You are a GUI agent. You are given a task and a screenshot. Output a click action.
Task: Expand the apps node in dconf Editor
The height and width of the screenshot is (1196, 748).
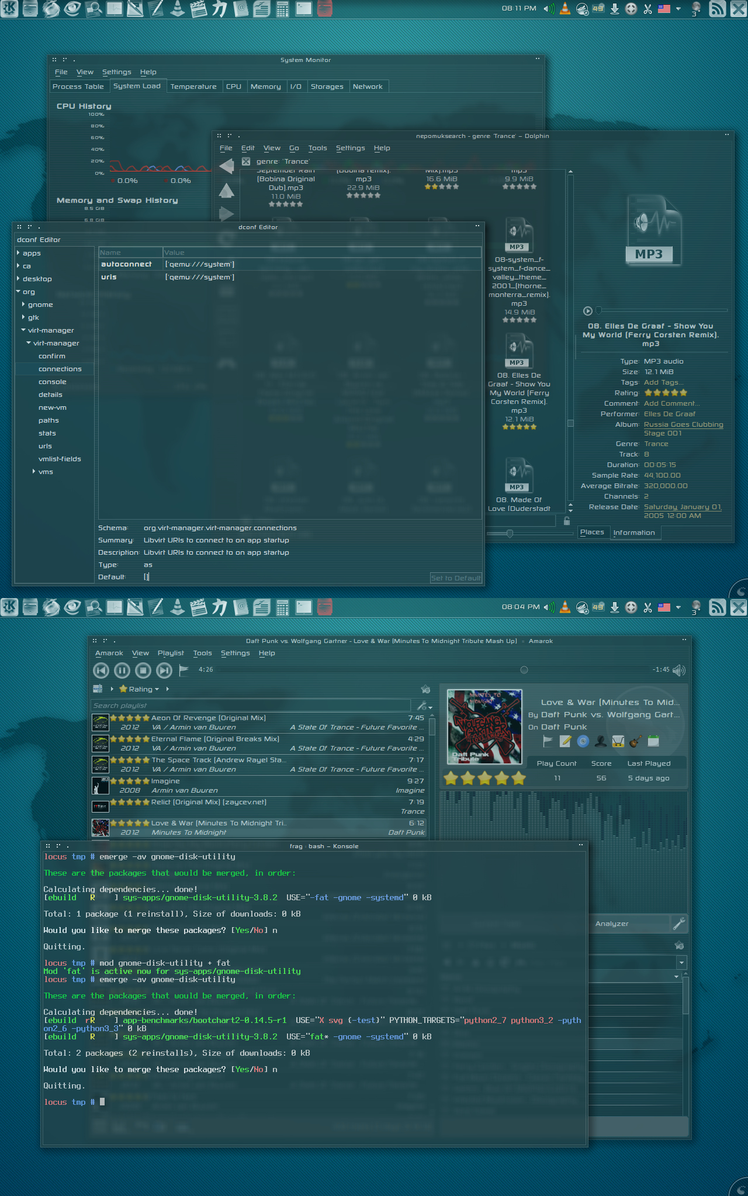[18, 253]
